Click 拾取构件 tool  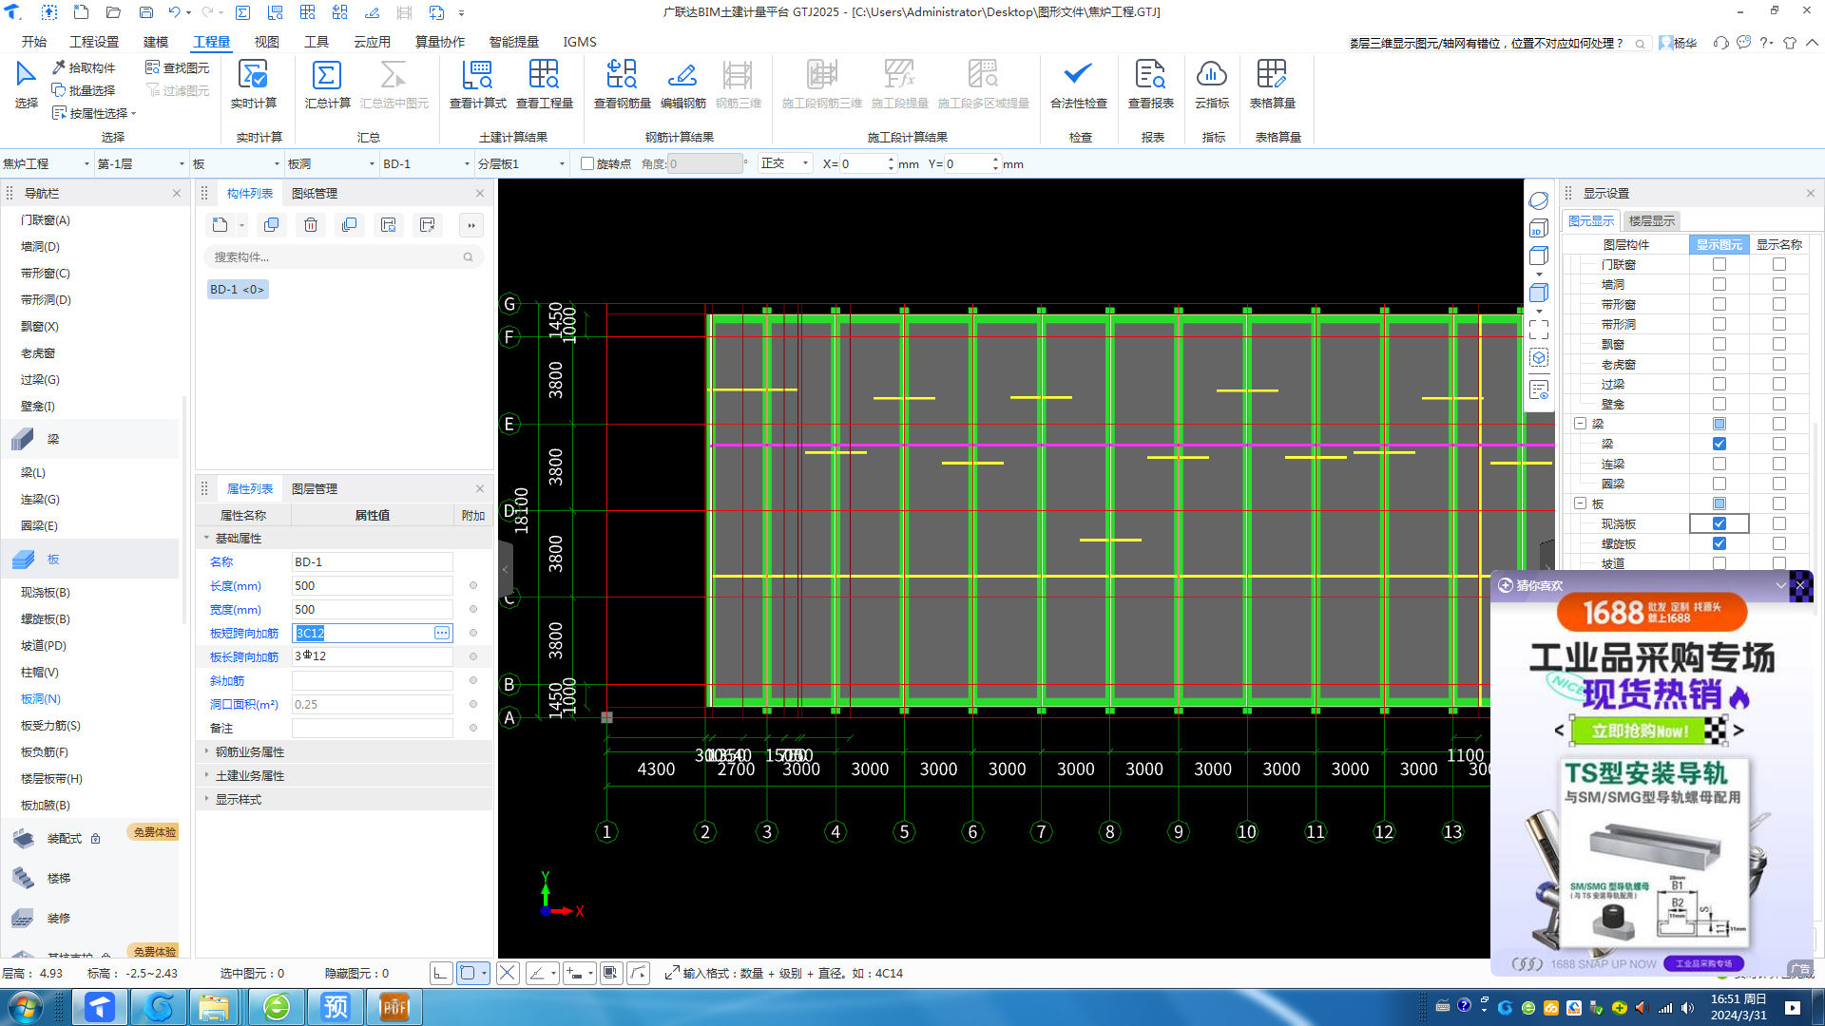coord(84,67)
